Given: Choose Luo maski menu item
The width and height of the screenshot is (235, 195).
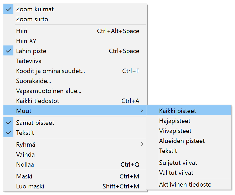Looking at the screenshot, I should (30, 186).
